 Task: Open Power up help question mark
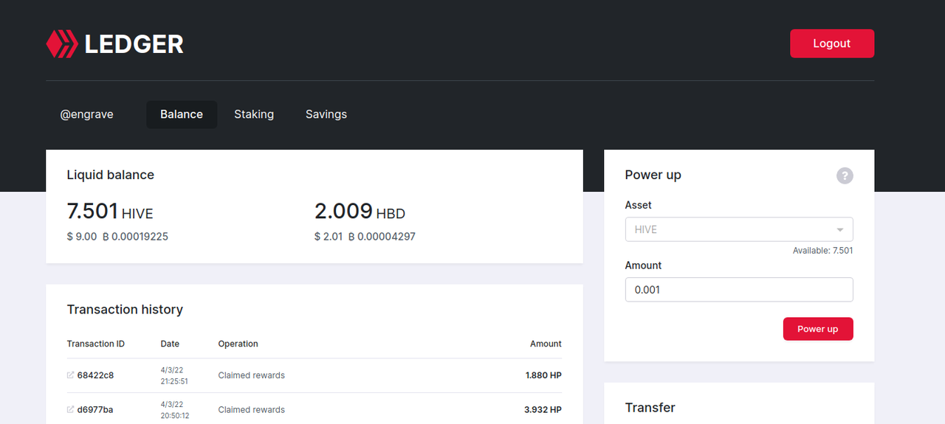tap(845, 175)
